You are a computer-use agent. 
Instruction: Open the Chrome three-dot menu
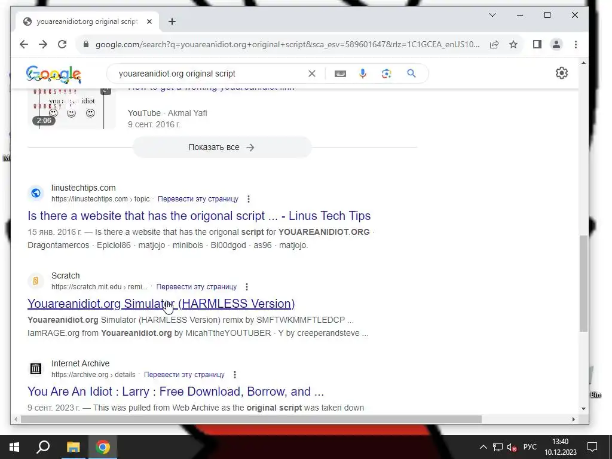(x=576, y=44)
